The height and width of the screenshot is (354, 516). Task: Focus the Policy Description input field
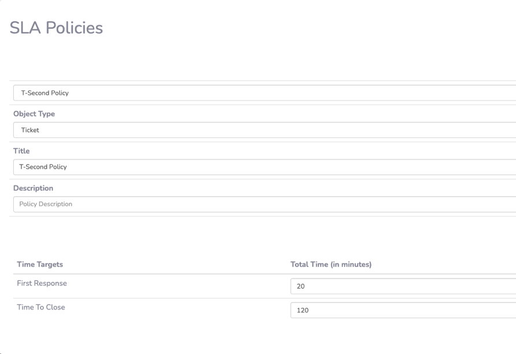[x=265, y=204]
